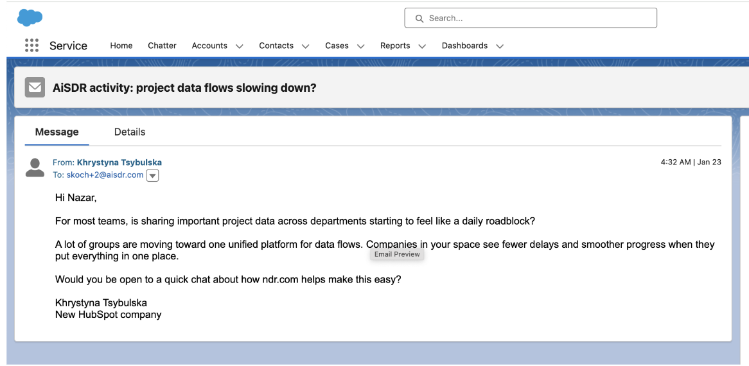Expand the Accounts dropdown chevron
The height and width of the screenshot is (366, 749).
pyautogui.click(x=240, y=46)
